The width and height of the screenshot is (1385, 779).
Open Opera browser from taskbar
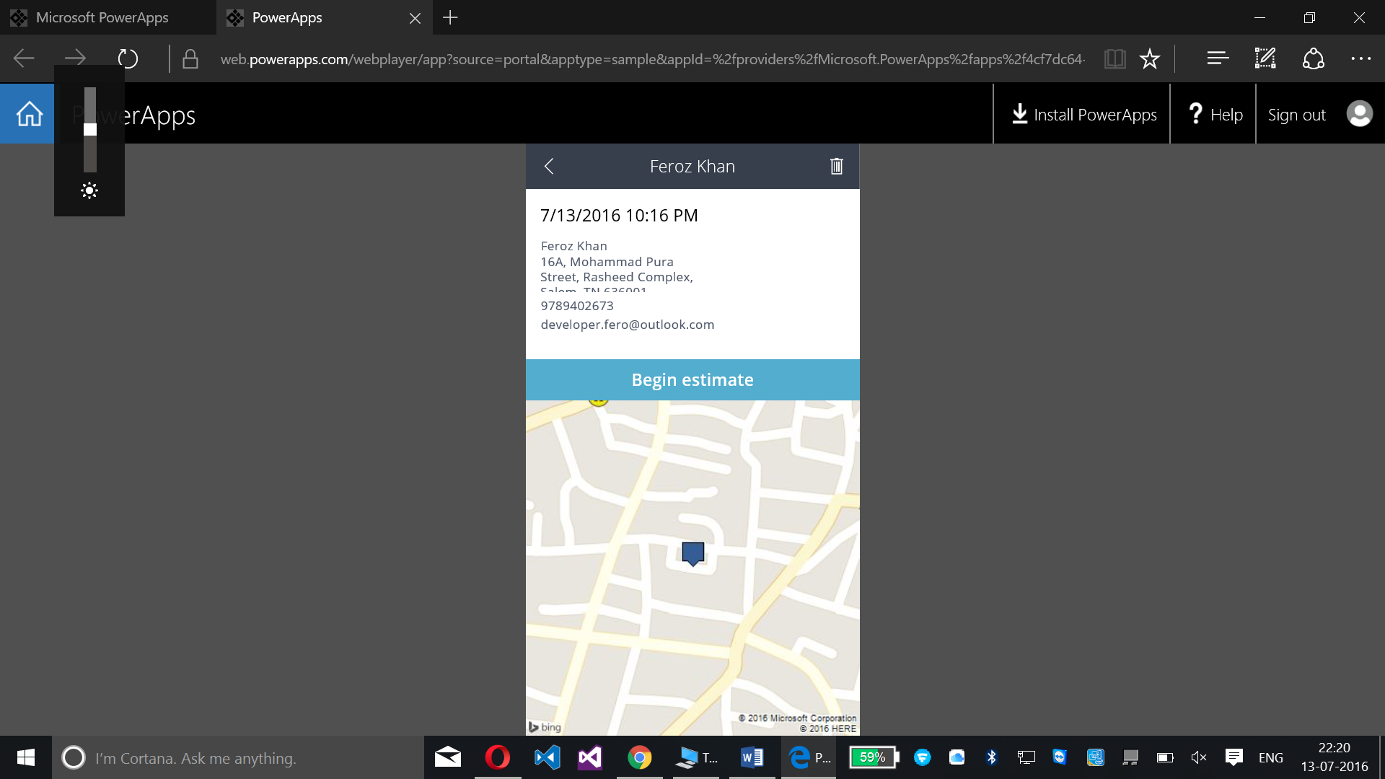pos(498,757)
